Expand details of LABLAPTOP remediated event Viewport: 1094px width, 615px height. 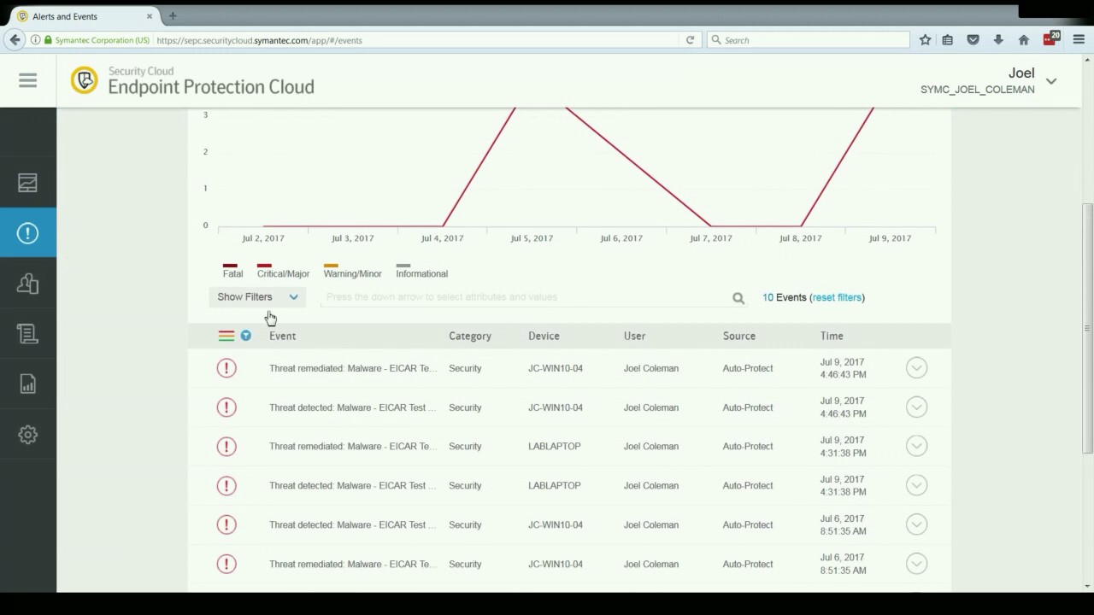(x=916, y=446)
